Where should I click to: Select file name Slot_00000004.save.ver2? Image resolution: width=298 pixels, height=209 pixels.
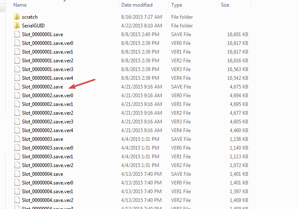point(48,200)
